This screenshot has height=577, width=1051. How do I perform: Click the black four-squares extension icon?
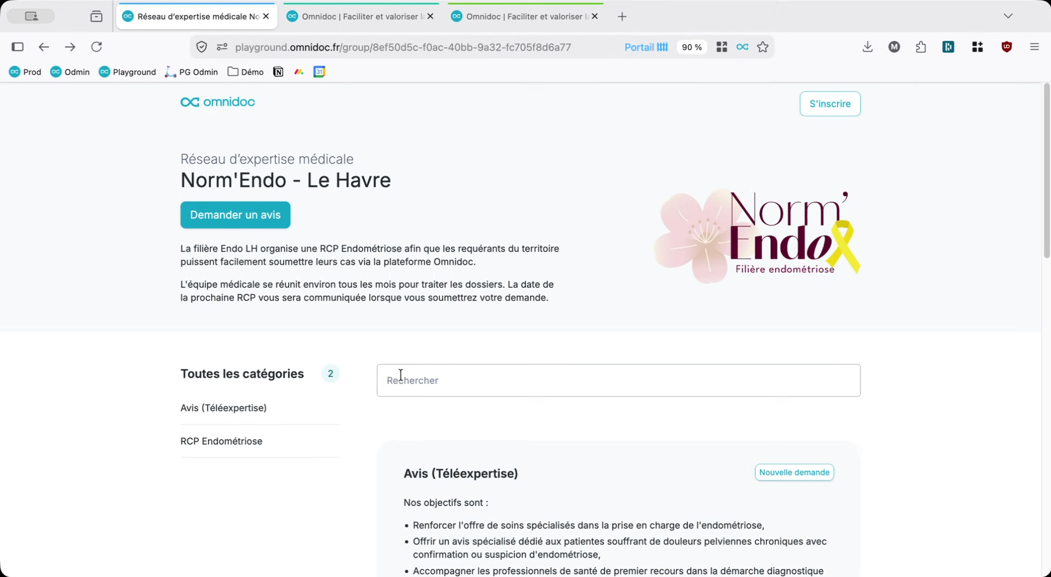(x=977, y=47)
